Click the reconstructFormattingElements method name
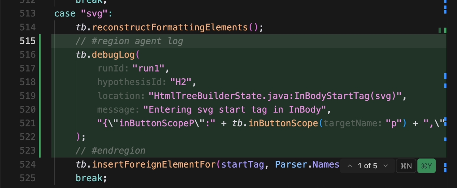 coord(169,27)
